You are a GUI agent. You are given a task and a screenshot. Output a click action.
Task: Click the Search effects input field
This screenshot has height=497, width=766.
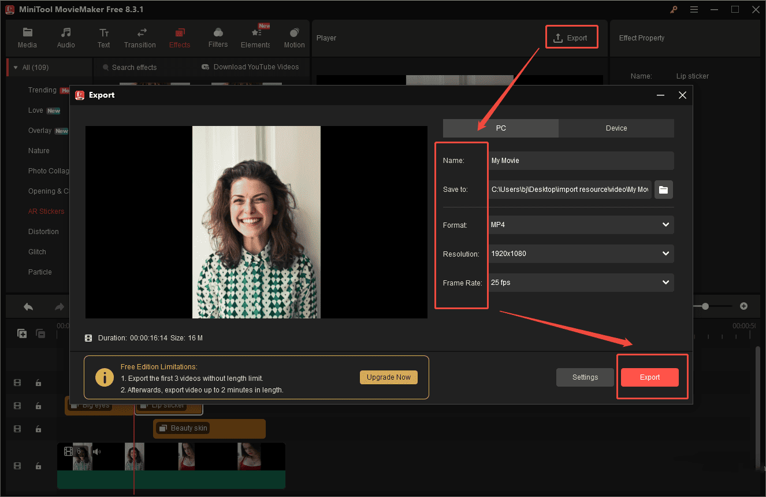click(134, 68)
